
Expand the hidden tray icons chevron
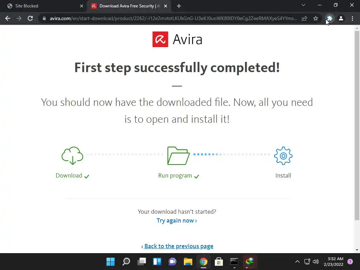tap(297, 261)
